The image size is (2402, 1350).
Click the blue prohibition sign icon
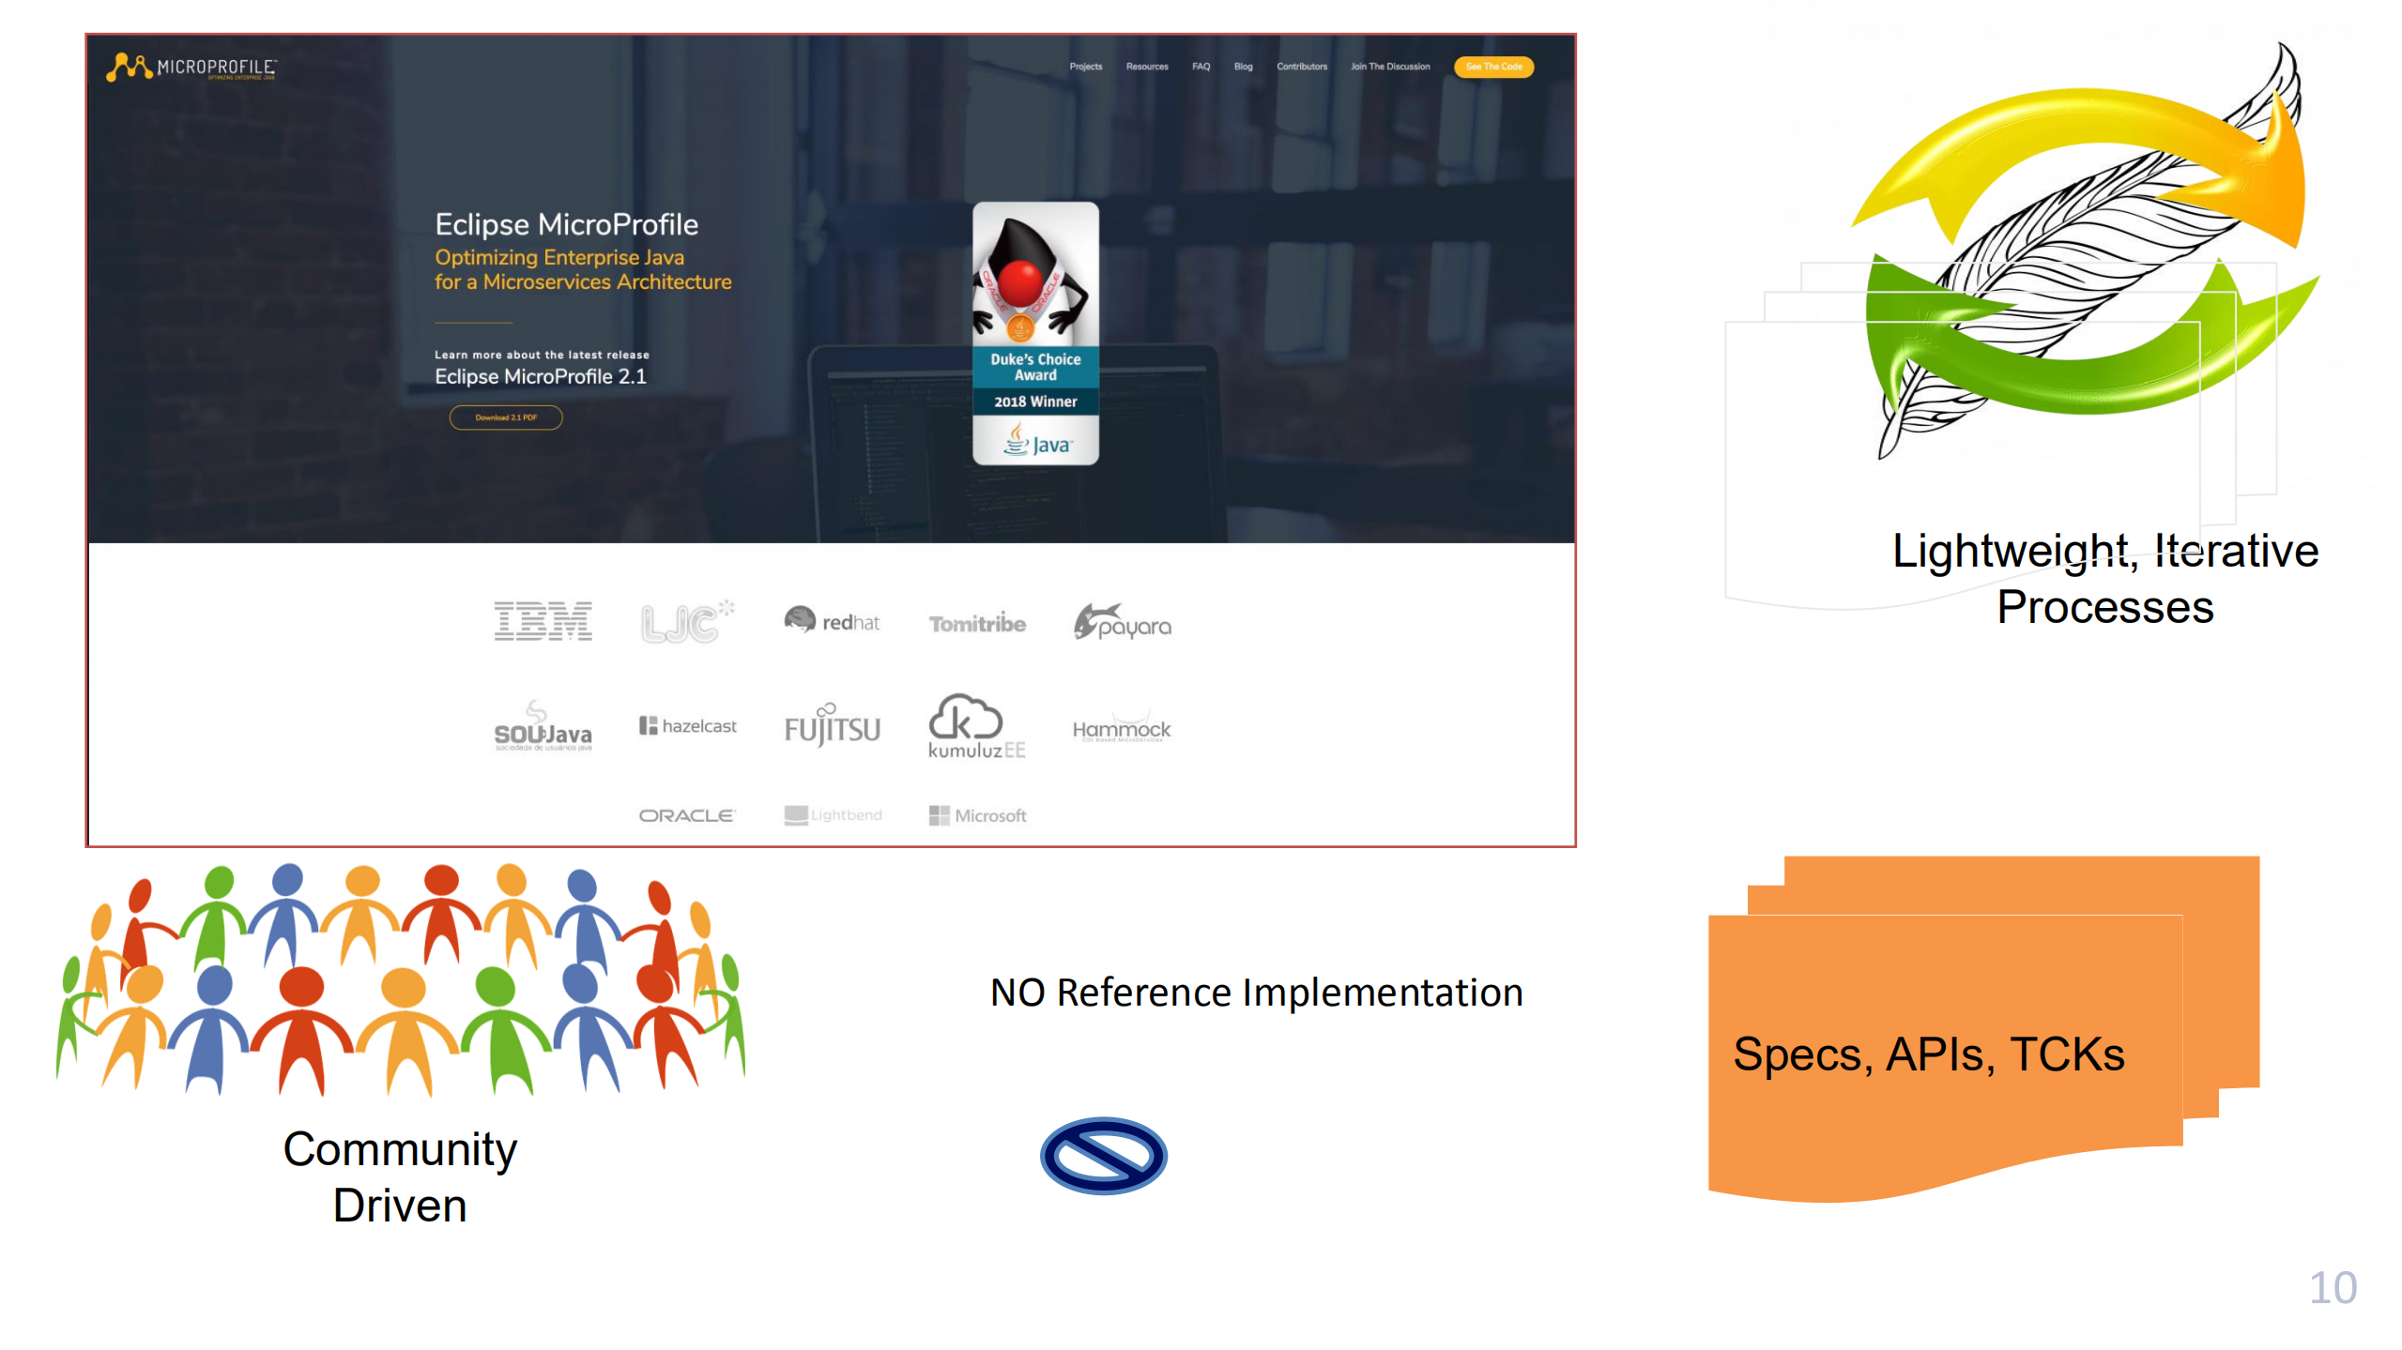point(1103,1155)
